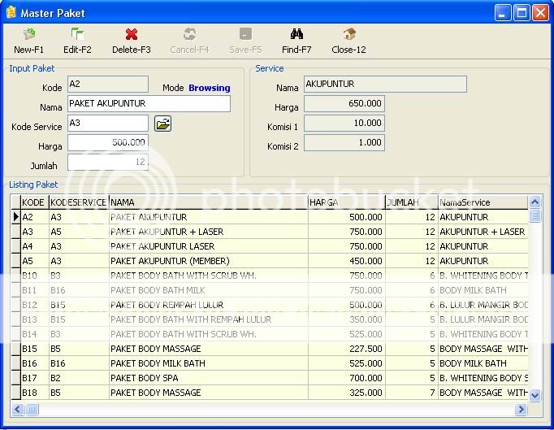This screenshot has width=554, height=430.
Task: Click the horizontal scrollbar left arrow
Action: point(18,410)
